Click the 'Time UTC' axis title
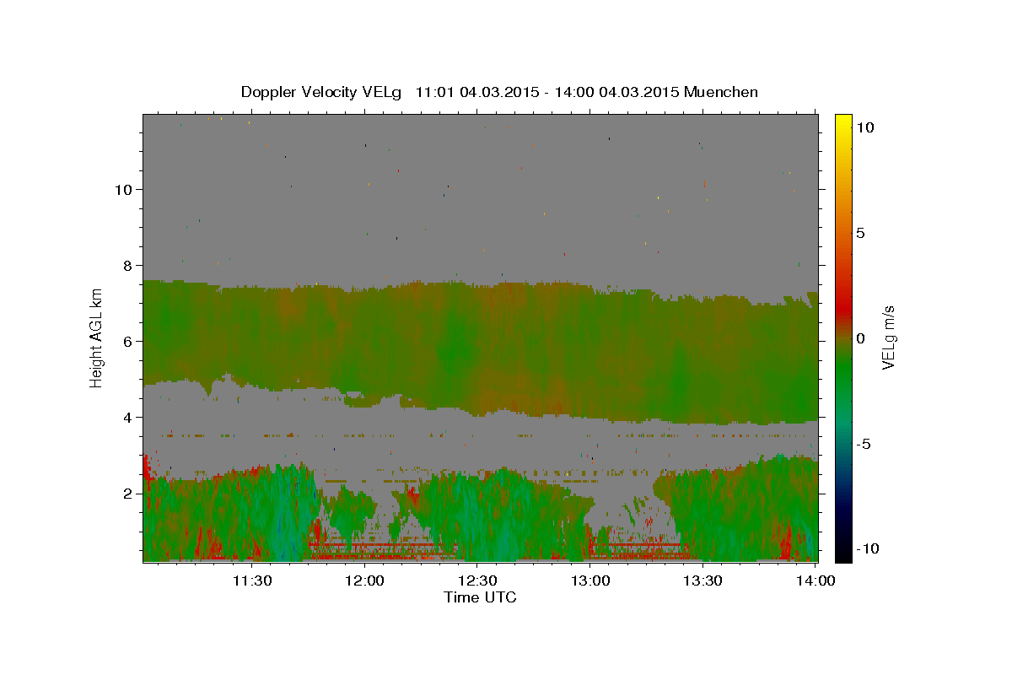 (x=480, y=597)
